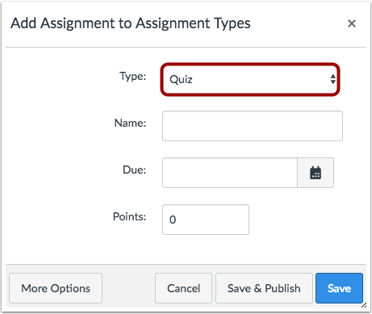This screenshot has height=314, width=372.
Task: Click the dialog title Add Assignment to Assignment Types
Action: (131, 23)
